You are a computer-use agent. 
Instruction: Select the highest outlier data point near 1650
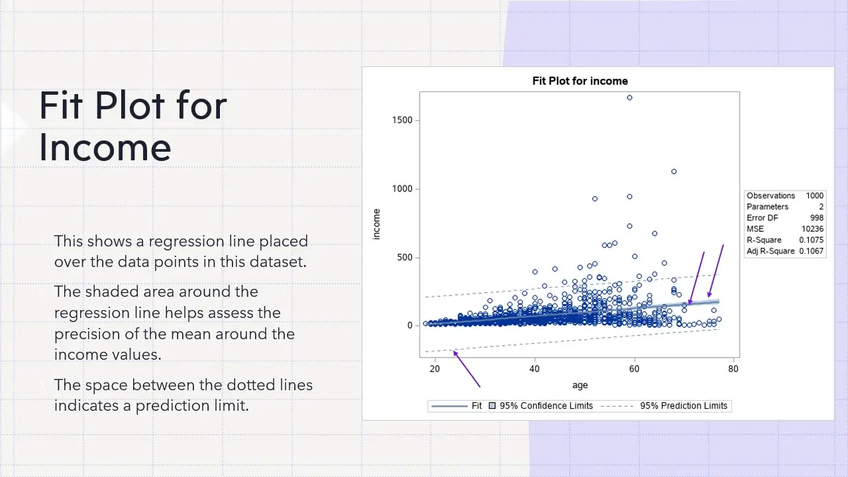pos(629,97)
